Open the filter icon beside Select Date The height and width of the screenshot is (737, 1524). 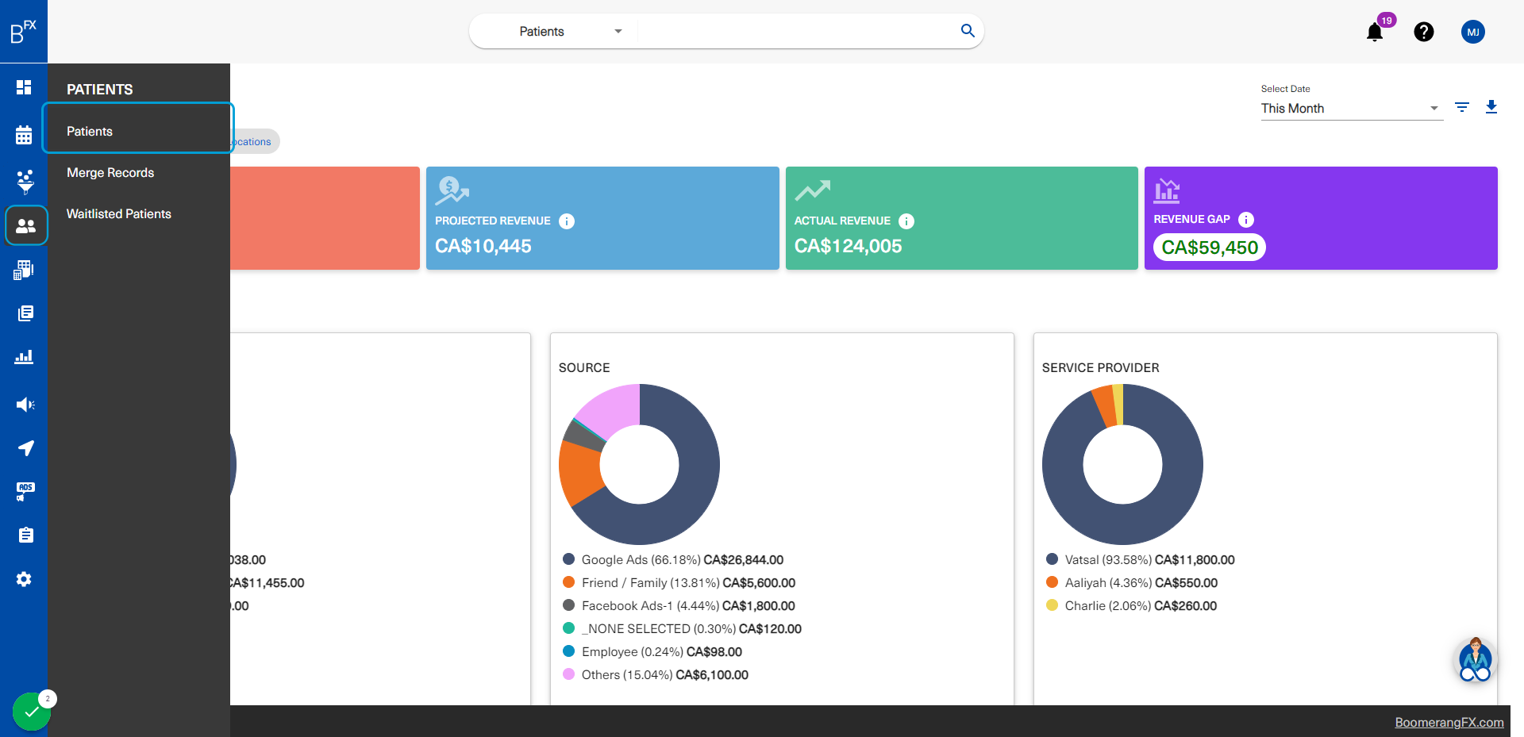pyautogui.click(x=1462, y=107)
